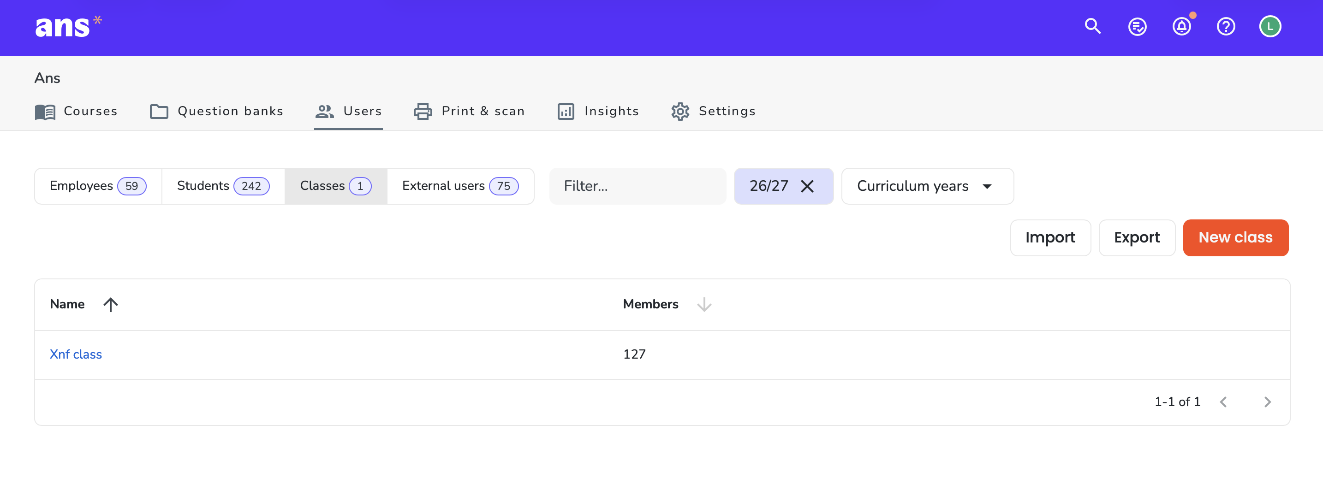Click the New class button

(1235, 238)
